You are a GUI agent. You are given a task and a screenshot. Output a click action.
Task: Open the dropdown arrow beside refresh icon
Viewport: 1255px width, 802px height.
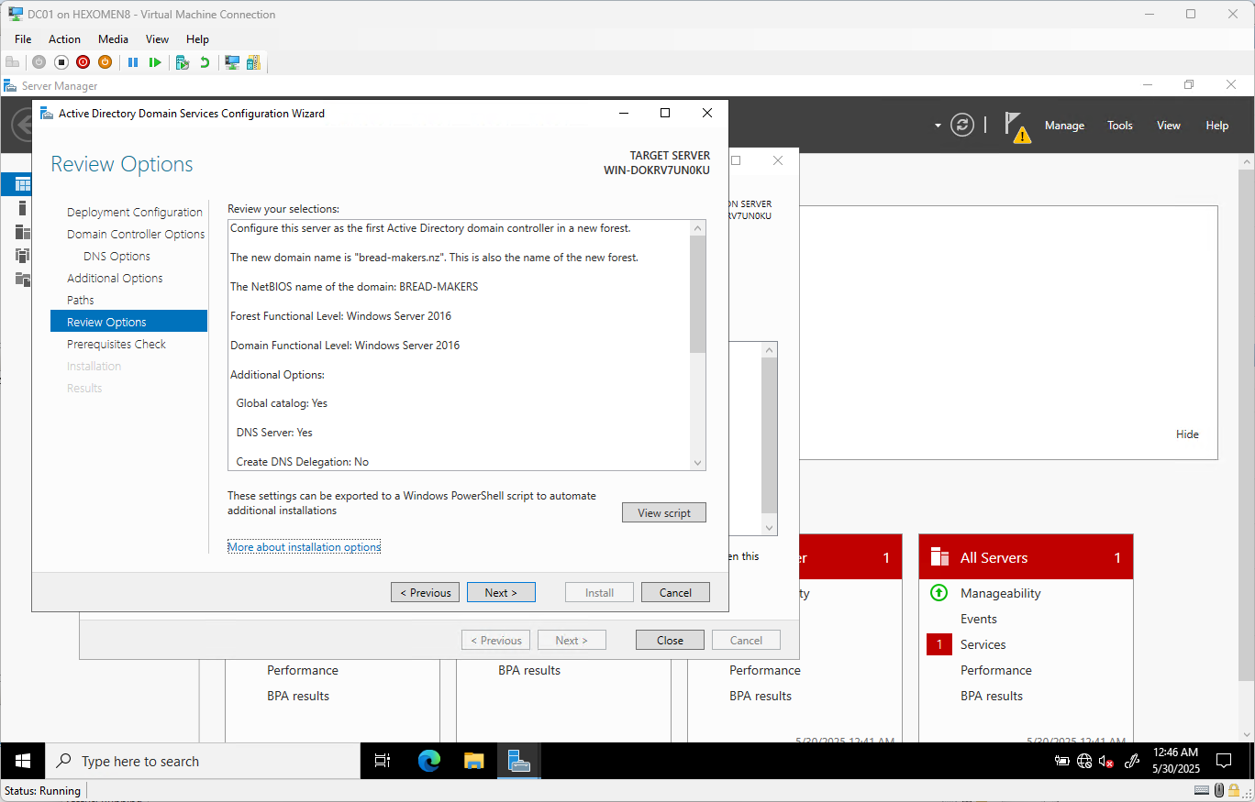938,126
